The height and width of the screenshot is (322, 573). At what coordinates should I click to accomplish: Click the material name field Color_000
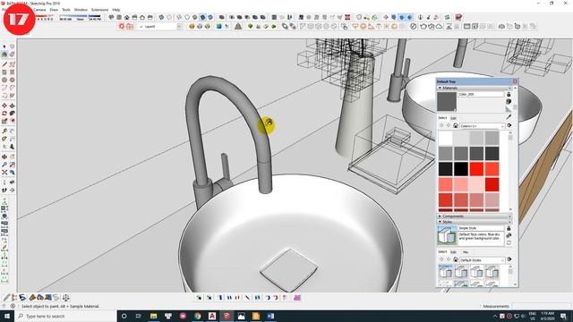pos(481,94)
